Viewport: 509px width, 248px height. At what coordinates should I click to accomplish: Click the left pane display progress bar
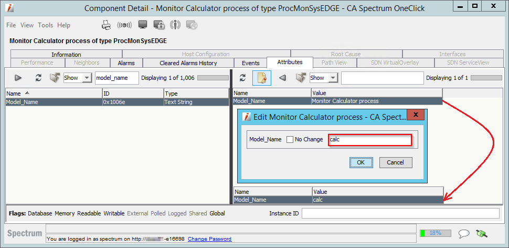tap(213, 78)
